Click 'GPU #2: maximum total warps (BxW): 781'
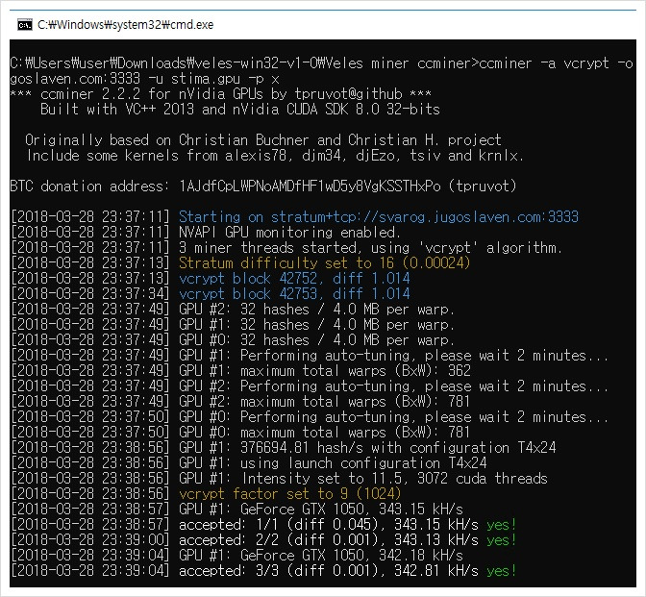The width and height of the screenshot is (646, 597). [239, 401]
